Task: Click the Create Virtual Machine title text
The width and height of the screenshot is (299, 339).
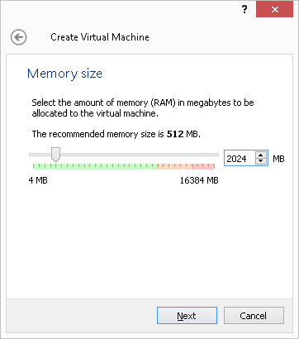Action: (x=100, y=37)
